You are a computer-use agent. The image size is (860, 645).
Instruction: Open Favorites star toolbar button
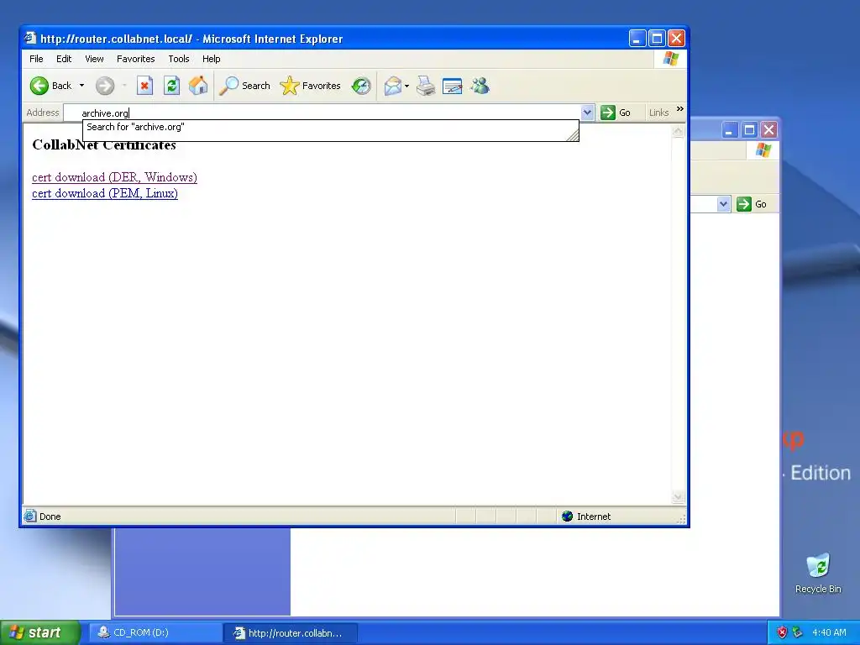(311, 86)
